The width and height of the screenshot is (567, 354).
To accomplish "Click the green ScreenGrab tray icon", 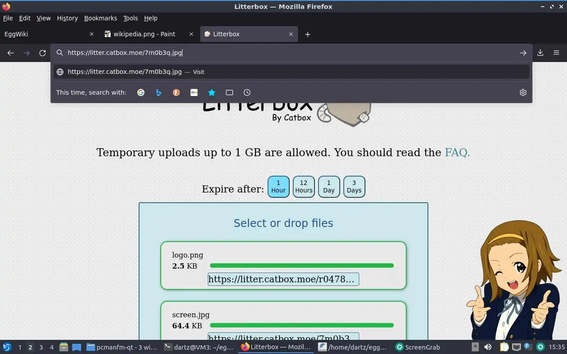I will pyautogui.click(x=540, y=347).
